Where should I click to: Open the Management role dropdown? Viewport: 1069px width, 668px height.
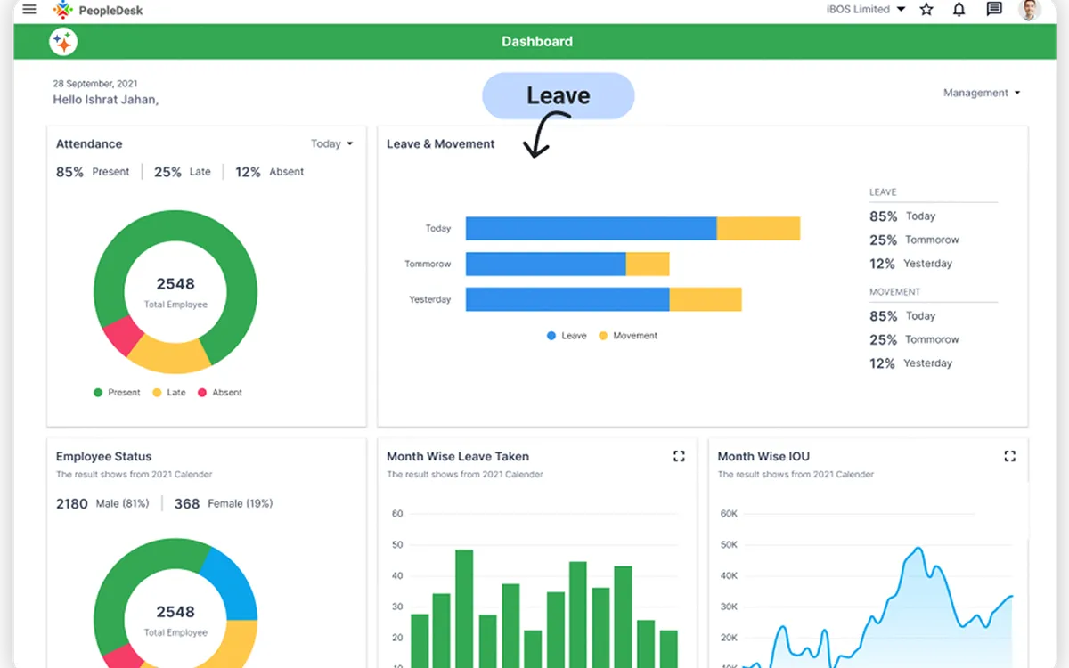coord(982,93)
